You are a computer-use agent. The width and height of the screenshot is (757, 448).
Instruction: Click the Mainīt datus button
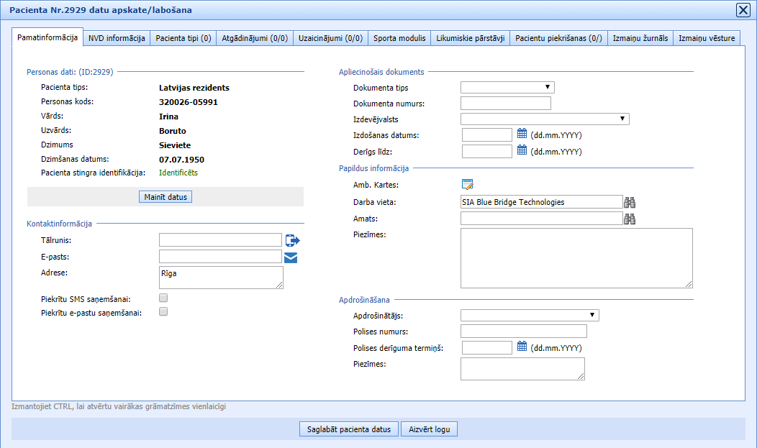tap(165, 197)
